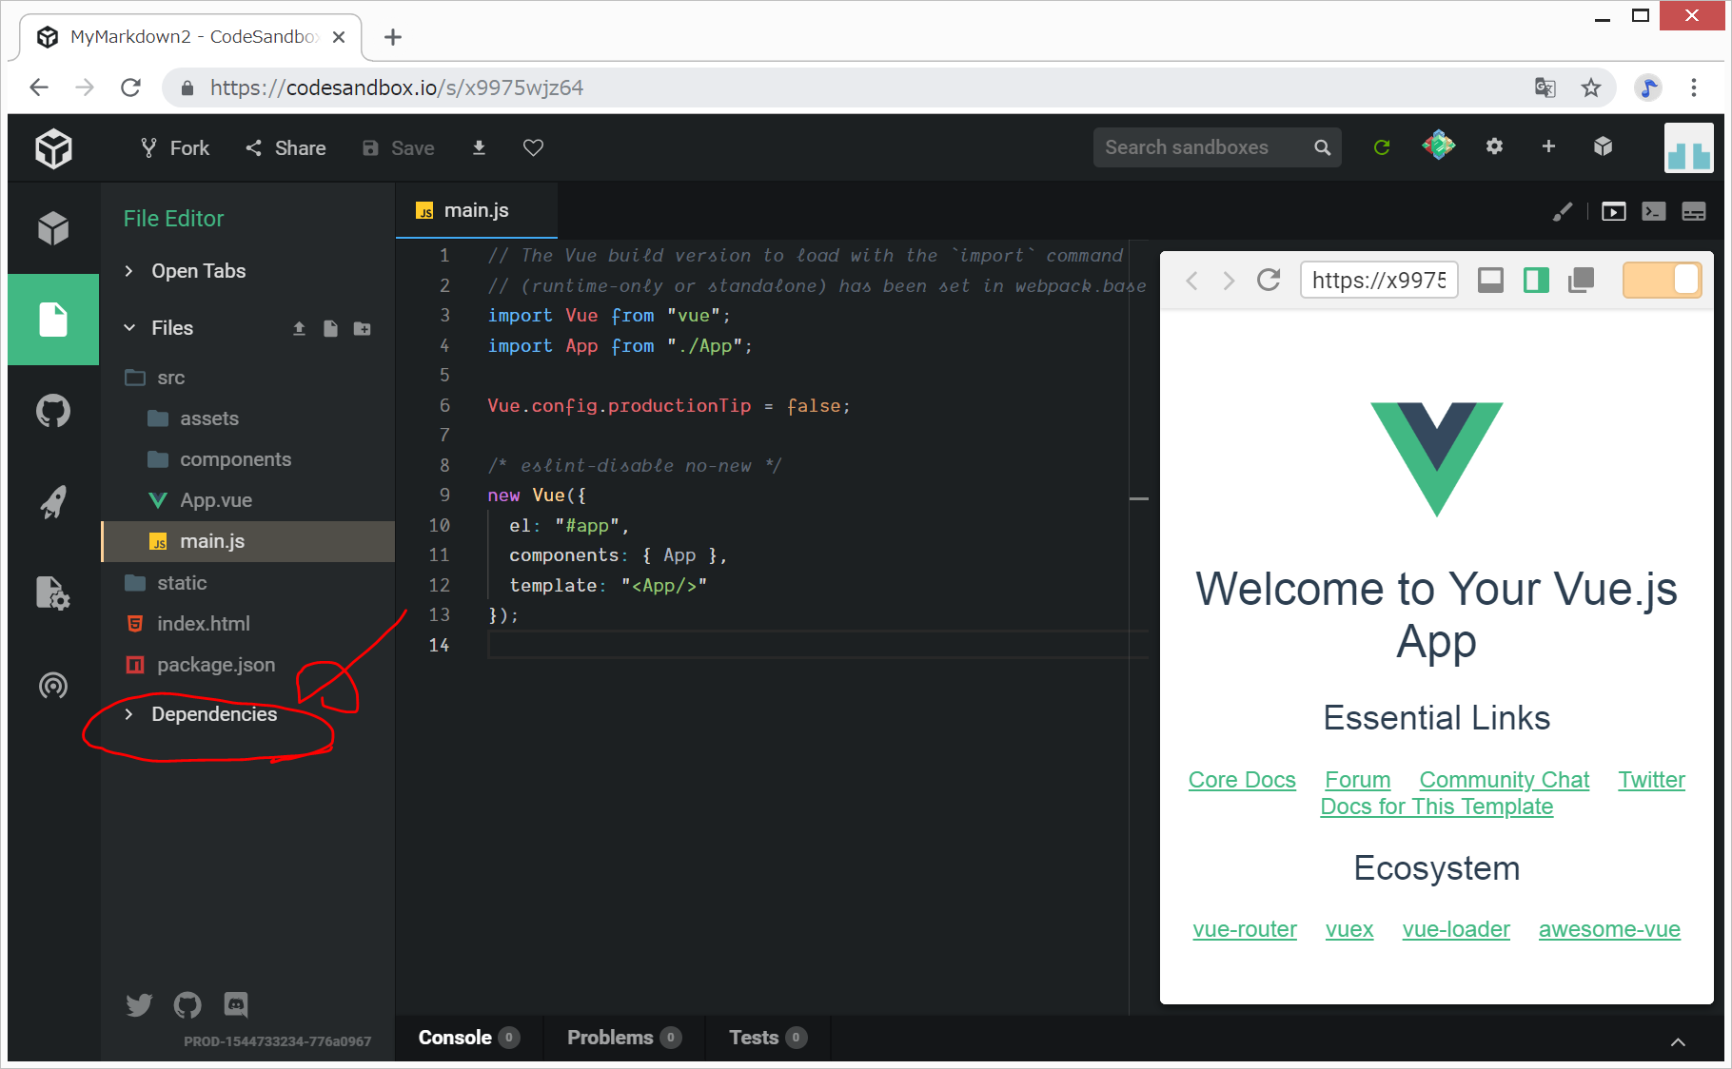Refresh the sandbox preview pane
Viewport: 1732px width, 1069px height.
1268,281
